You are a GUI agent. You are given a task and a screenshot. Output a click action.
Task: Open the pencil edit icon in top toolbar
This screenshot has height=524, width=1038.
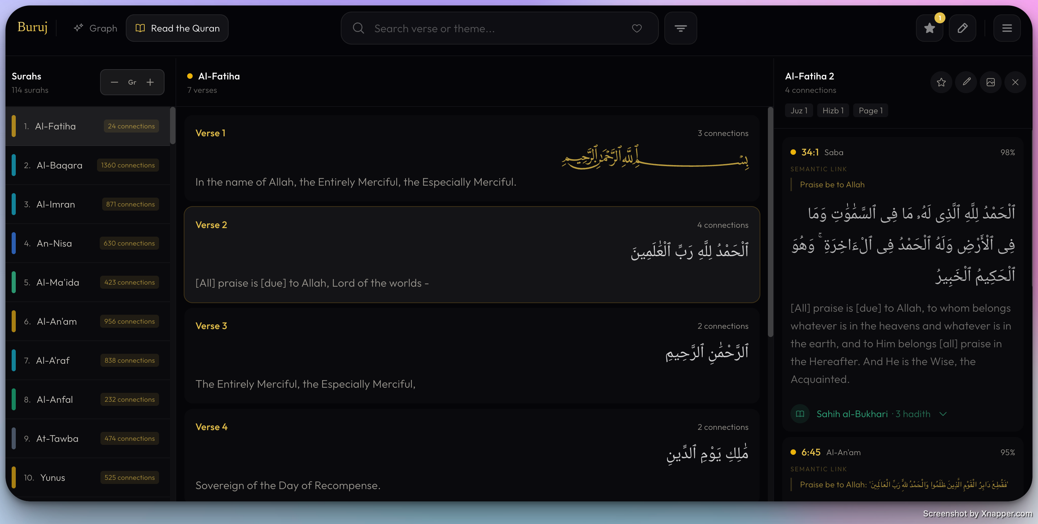963,28
